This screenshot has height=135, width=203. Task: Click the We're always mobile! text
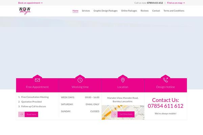[x=165, y=113]
